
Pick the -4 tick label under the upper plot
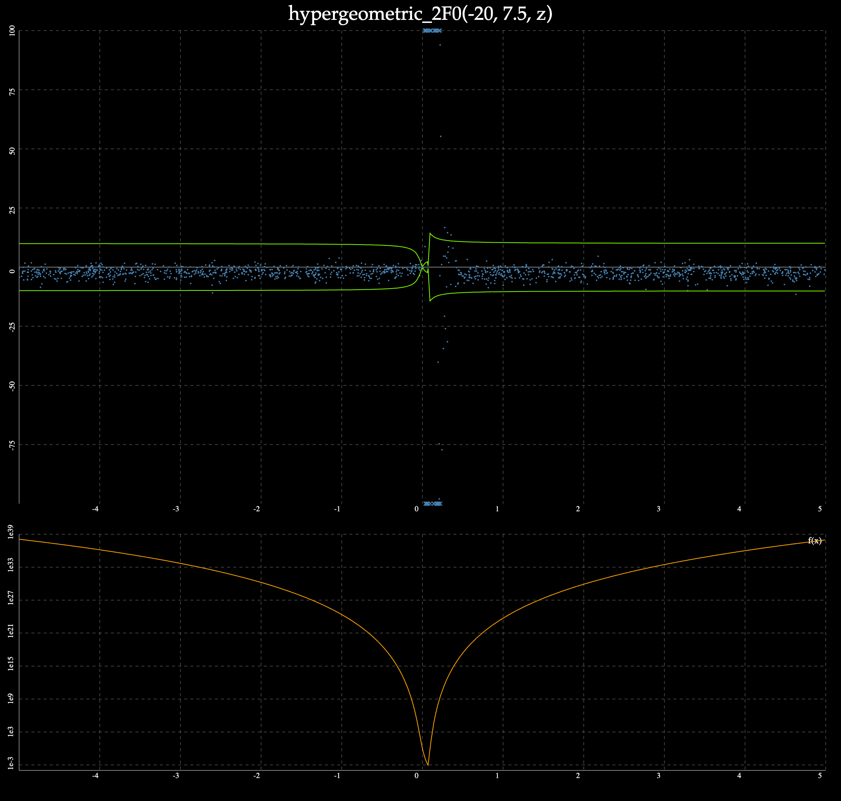96,509
